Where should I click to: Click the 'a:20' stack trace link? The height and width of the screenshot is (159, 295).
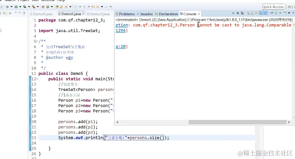click(x=120, y=47)
